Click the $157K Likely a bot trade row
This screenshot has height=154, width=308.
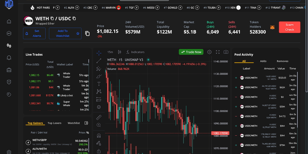pos(57,95)
